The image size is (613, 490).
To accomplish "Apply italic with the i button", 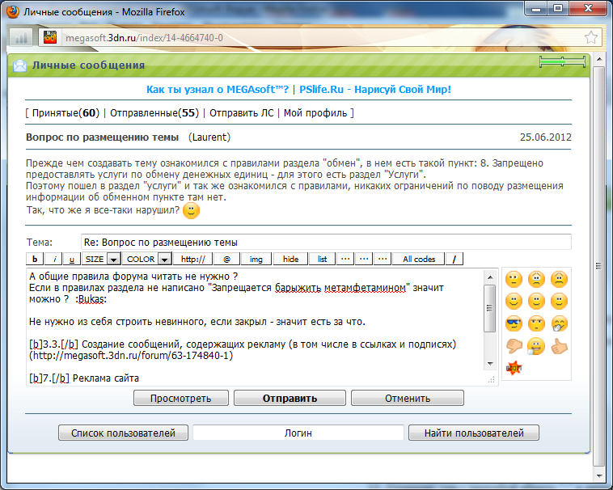I will click(x=54, y=259).
